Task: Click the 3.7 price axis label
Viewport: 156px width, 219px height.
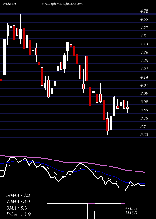Action: 143,127
